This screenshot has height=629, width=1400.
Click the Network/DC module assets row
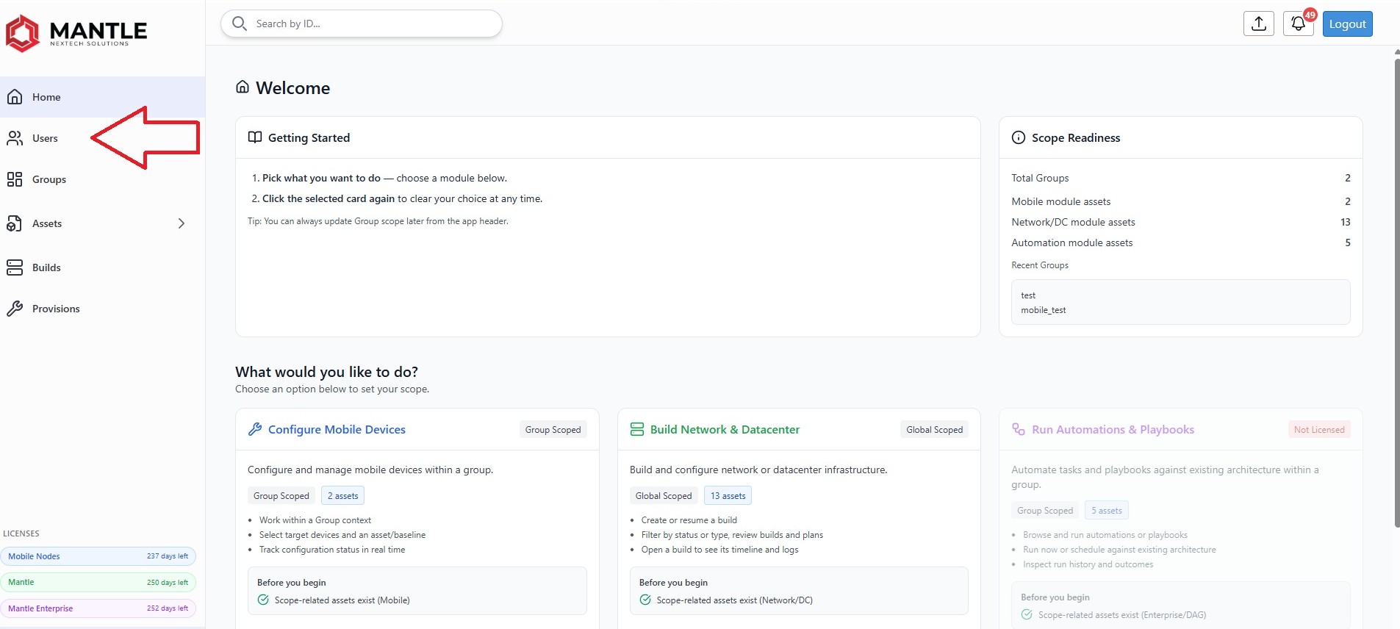click(x=1180, y=222)
